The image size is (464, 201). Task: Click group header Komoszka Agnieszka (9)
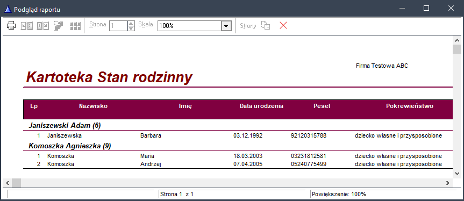pos(69,146)
